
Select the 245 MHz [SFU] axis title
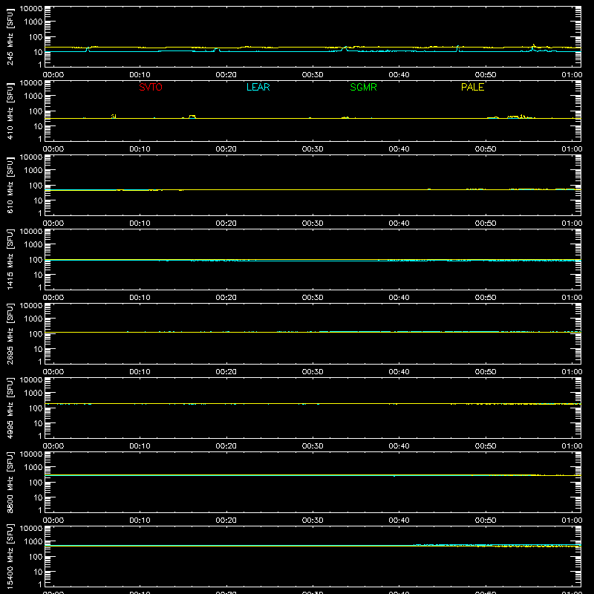click(10, 36)
